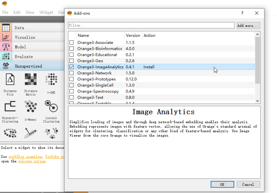
Task: Expand the Model widget category
Action: [x=32, y=47]
